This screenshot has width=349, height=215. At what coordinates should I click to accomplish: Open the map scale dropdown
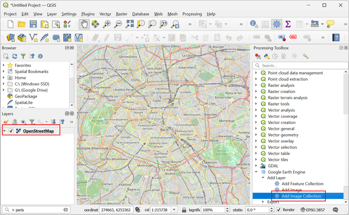[x=175, y=210]
